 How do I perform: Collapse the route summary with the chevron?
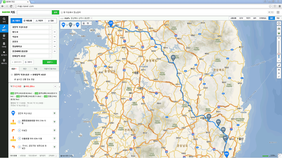(x=55, y=86)
